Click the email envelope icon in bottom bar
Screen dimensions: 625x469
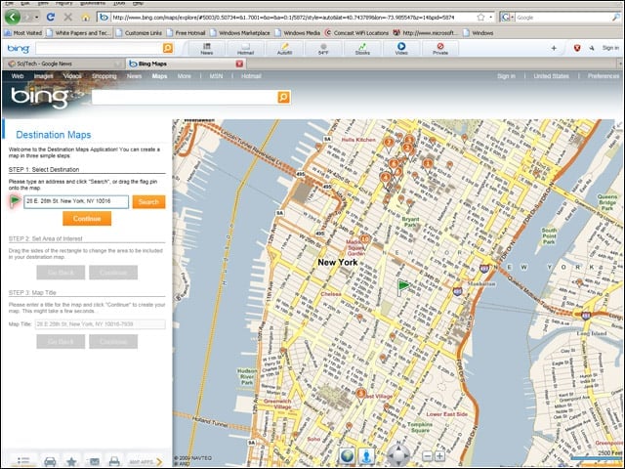click(x=94, y=461)
